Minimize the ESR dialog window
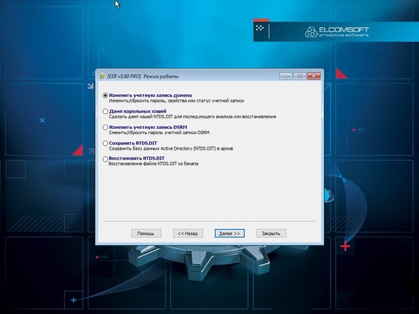 pos(286,76)
